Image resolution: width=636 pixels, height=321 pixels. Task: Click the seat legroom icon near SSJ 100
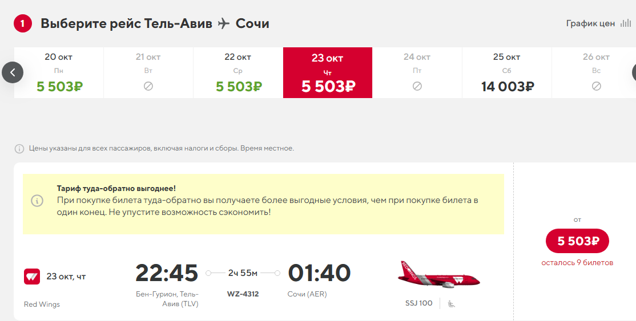pyautogui.click(x=451, y=303)
